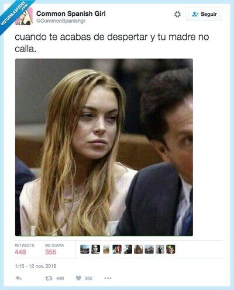Open the @CommonSpanishgr handle link

coord(61,21)
